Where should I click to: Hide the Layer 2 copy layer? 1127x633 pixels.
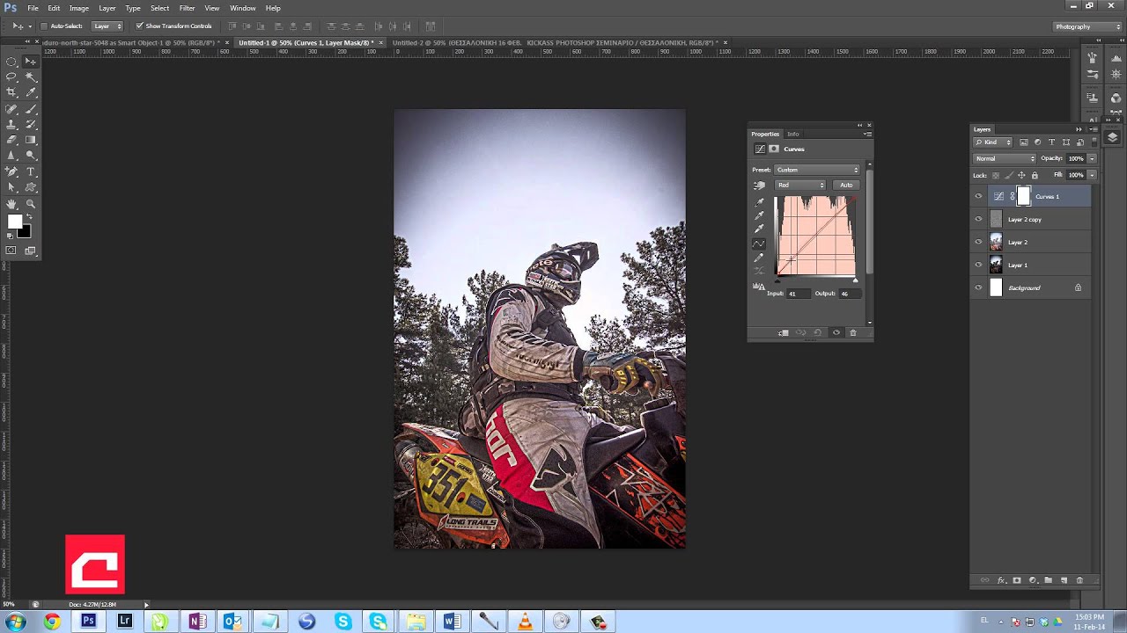pos(978,220)
